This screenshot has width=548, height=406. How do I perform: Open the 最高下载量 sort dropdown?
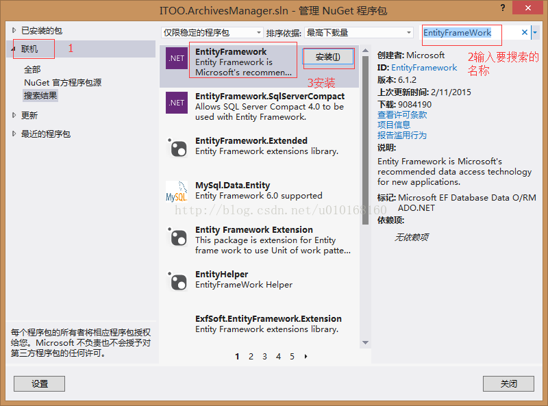[359, 32]
